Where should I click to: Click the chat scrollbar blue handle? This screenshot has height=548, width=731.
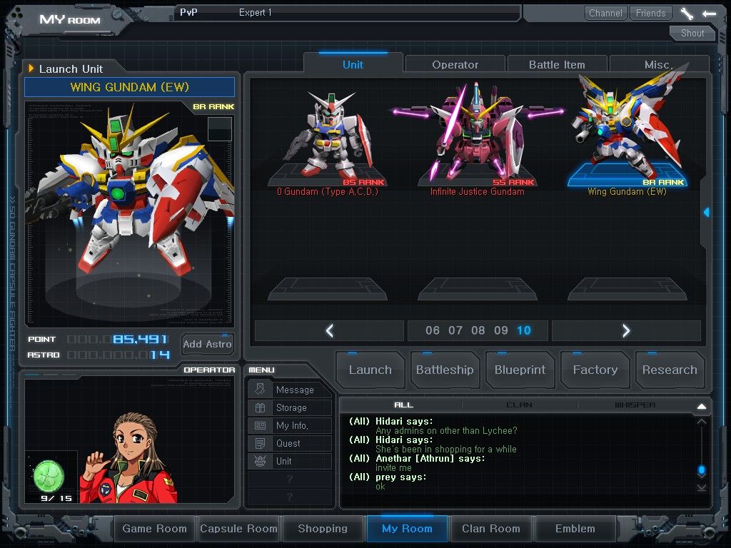(701, 470)
